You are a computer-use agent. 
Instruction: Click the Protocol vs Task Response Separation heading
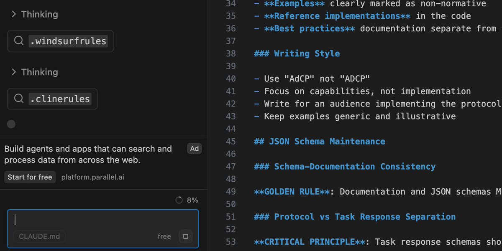[x=355, y=217]
